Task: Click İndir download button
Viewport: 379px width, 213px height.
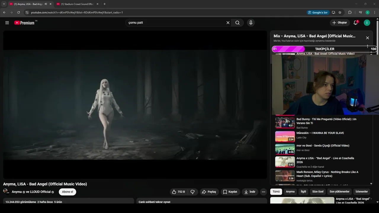Action: click(250, 192)
